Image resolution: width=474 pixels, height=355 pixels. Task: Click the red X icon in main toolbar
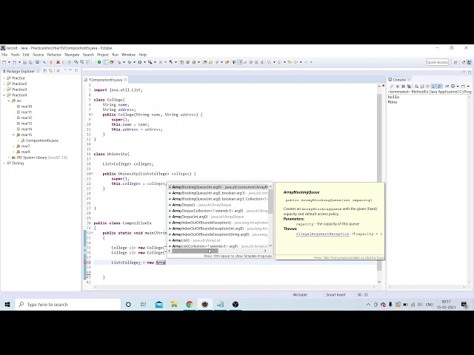58,62
